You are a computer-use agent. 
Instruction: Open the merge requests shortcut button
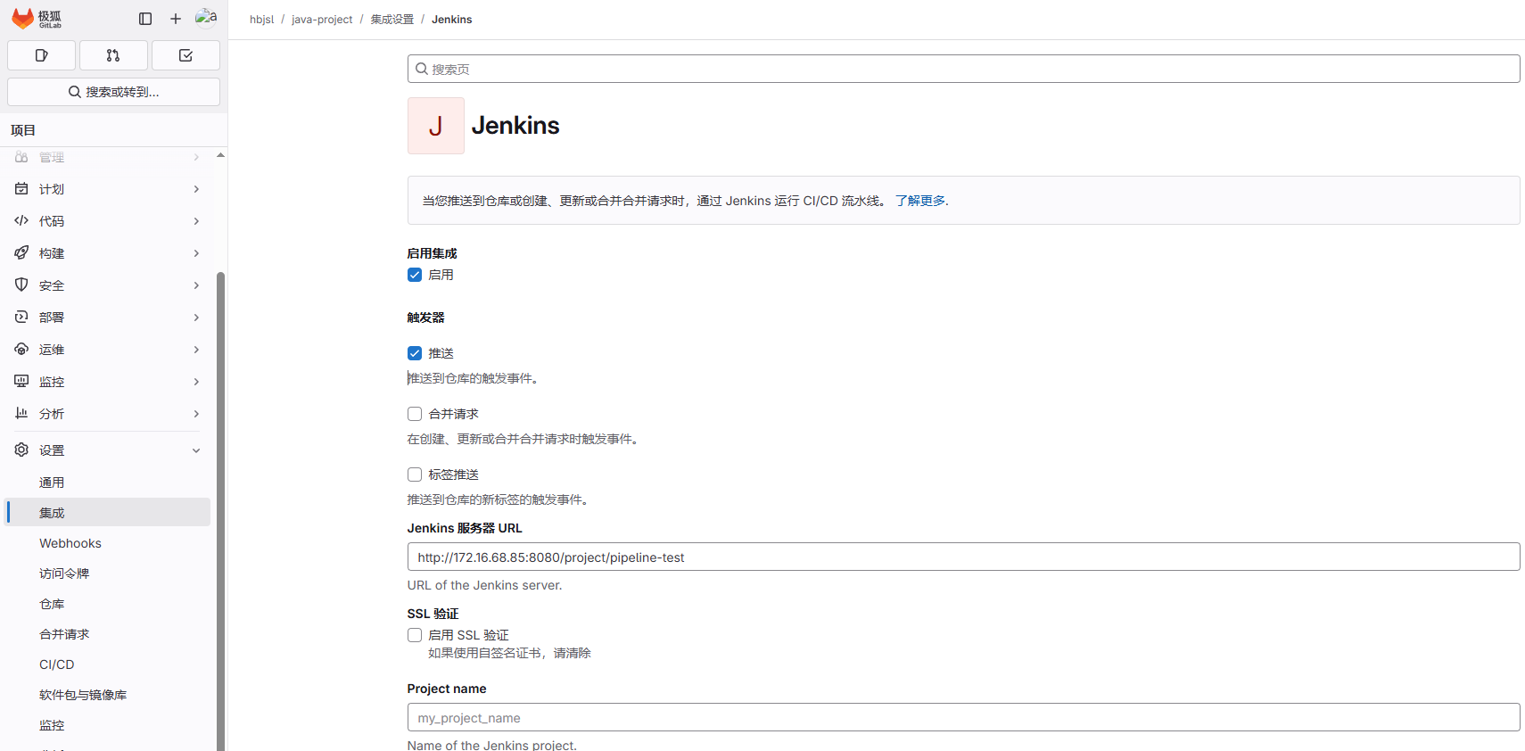(x=113, y=55)
